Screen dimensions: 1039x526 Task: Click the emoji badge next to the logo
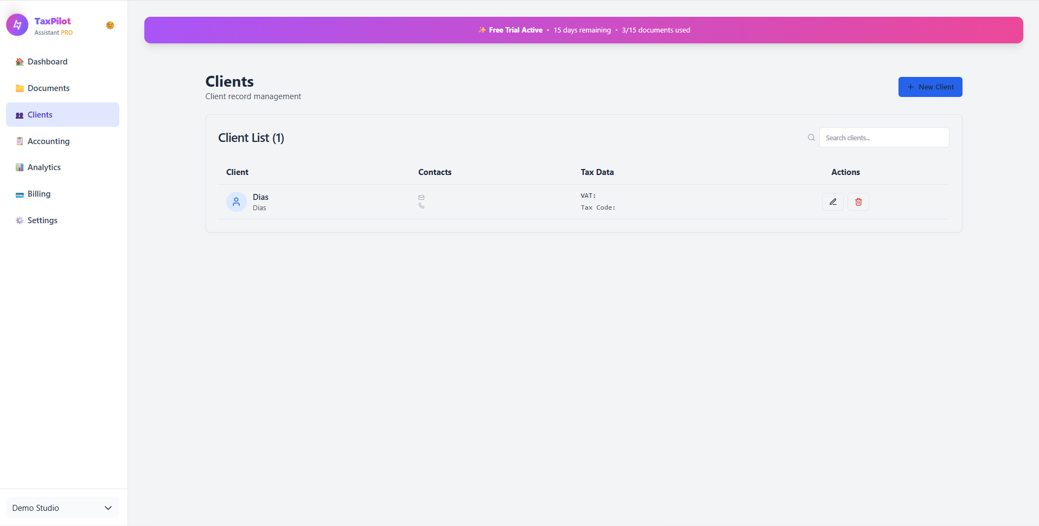(110, 25)
